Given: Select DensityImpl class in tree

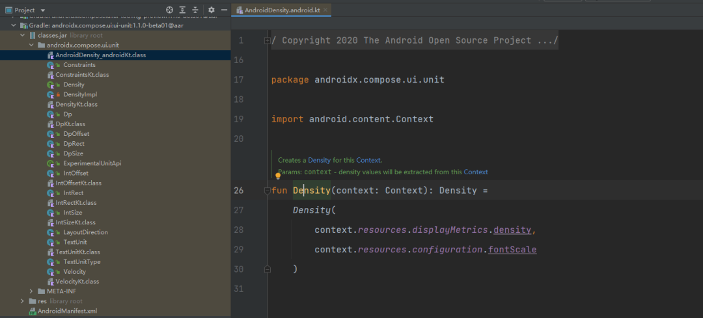Looking at the screenshot, I should tap(80, 94).
